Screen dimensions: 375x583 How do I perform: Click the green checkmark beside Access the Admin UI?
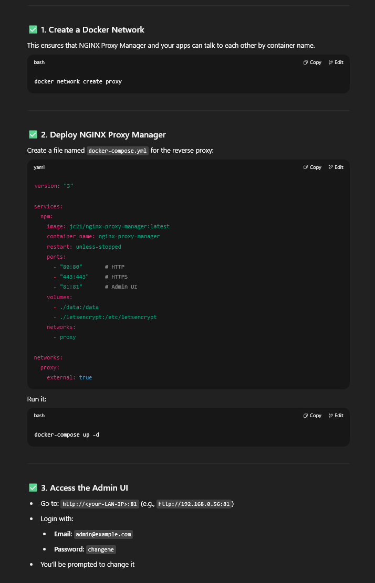coord(33,488)
